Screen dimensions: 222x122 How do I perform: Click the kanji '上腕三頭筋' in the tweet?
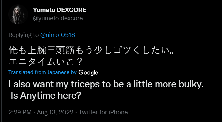click(x=51, y=51)
